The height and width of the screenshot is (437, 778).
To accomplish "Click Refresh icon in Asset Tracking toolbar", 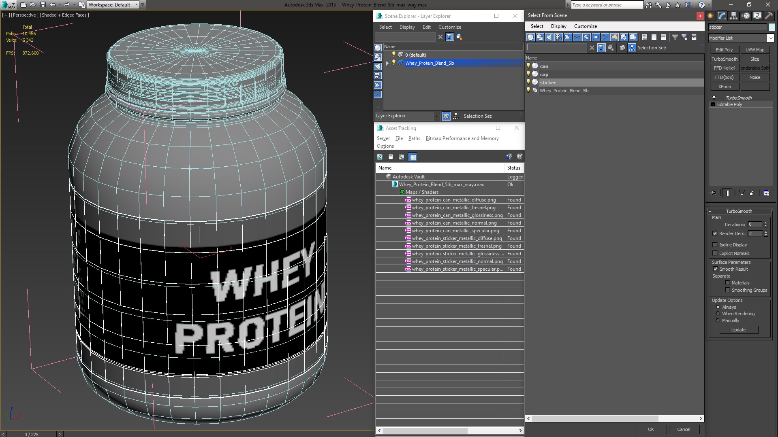I will (380, 157).
